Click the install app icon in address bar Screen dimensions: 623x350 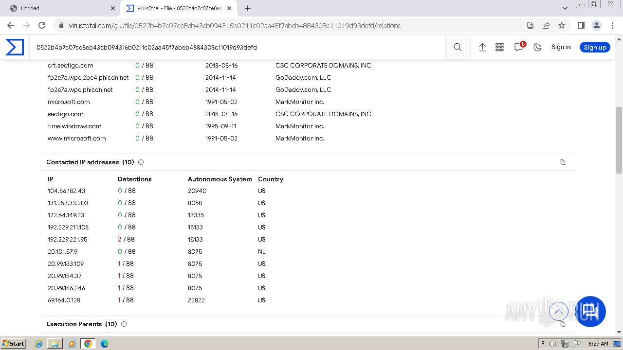tap(531, 25)
